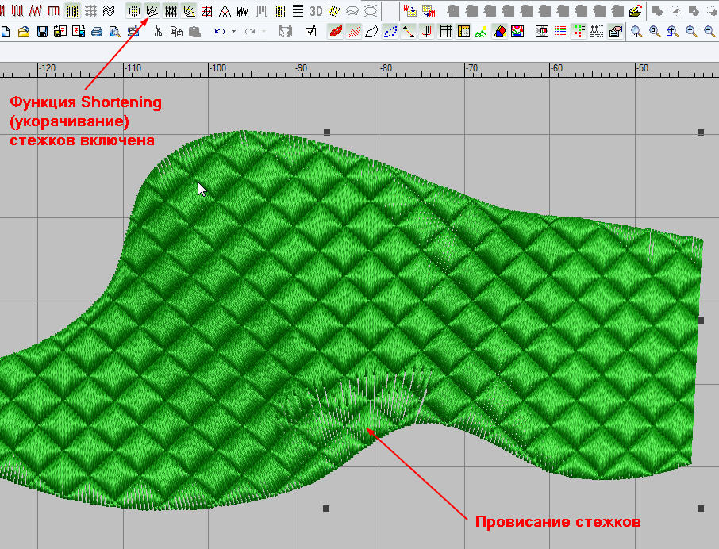Open a file with folder icon
Viewport: 719px width, 549px height.
point(24,32)
